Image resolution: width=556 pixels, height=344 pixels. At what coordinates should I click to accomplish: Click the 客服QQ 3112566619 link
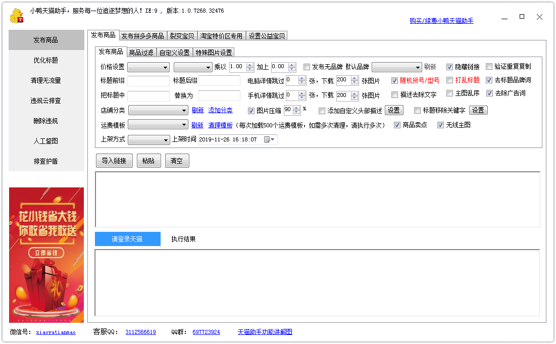(x=140, y=332)
